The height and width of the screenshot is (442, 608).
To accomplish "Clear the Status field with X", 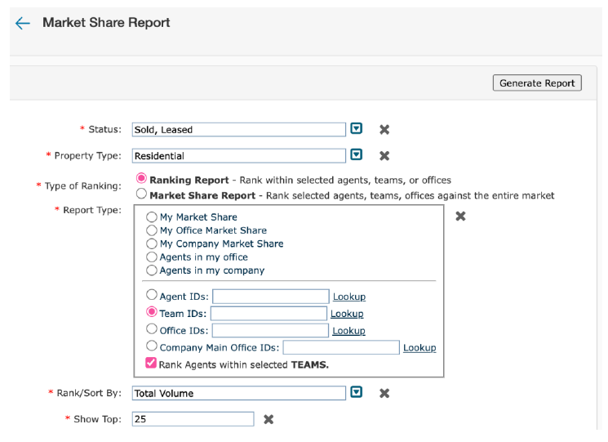I will (x=384, y=129).
